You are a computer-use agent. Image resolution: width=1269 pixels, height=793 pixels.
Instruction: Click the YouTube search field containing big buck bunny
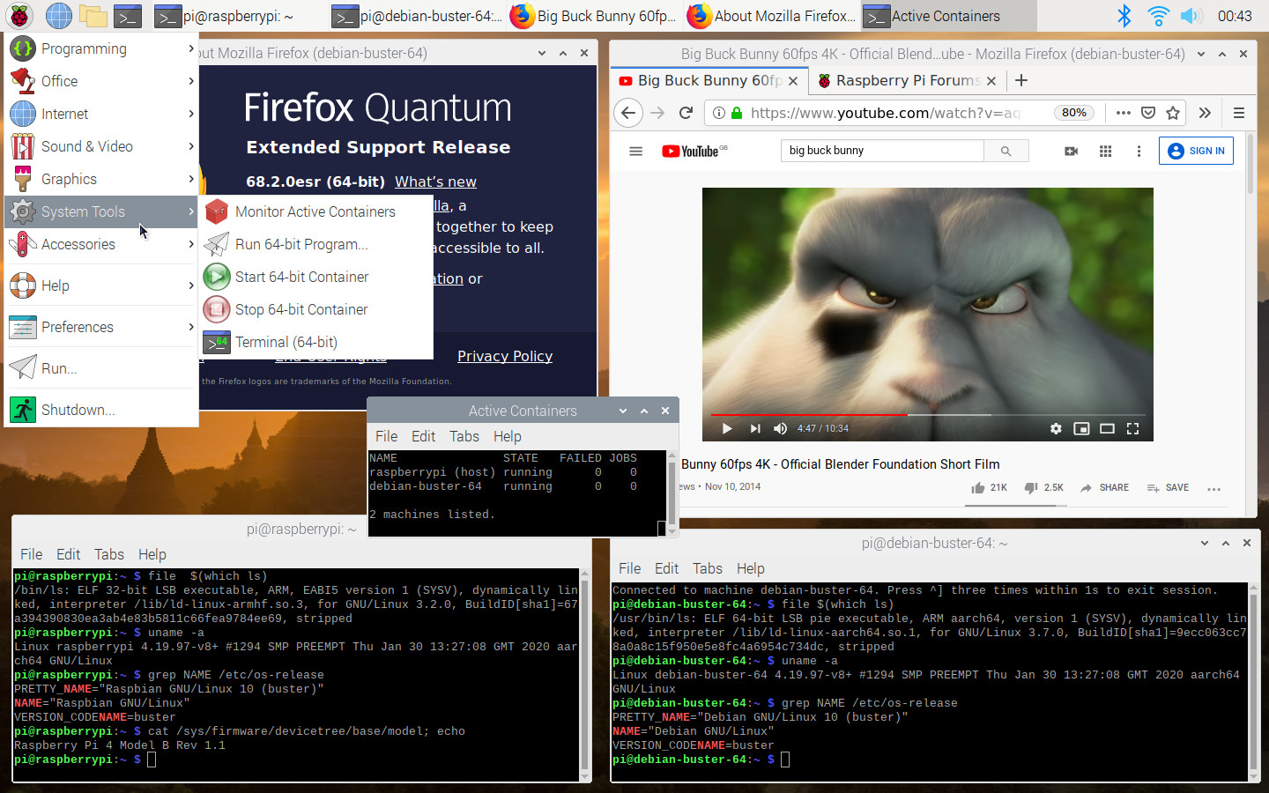click(882, 151)
